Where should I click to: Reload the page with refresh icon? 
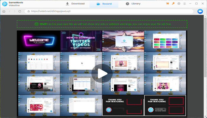20,11
